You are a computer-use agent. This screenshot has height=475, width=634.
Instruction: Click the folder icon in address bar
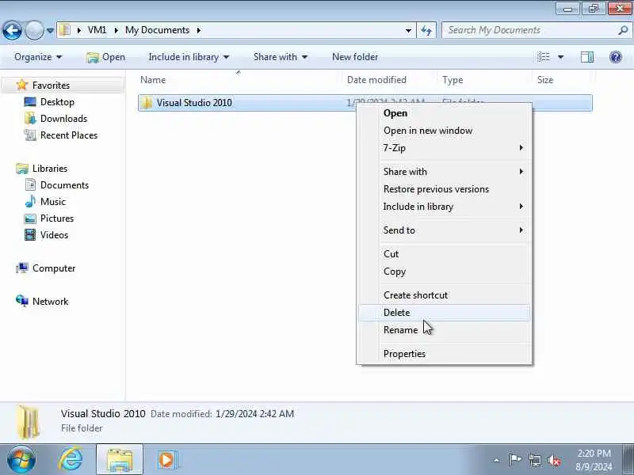click(x=65, y=30)
